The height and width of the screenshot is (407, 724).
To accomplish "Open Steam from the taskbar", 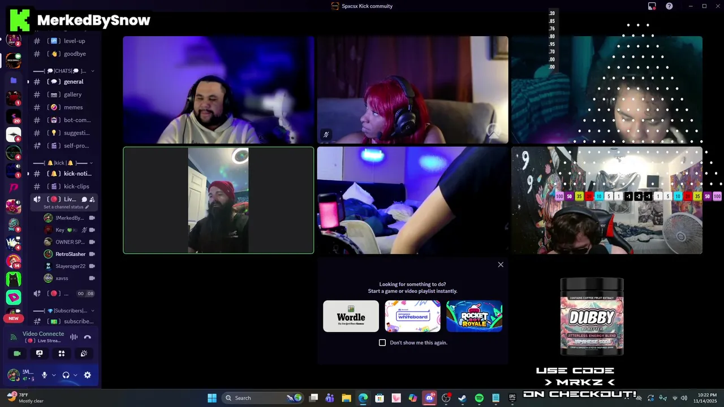I will [x=462, y=398].
